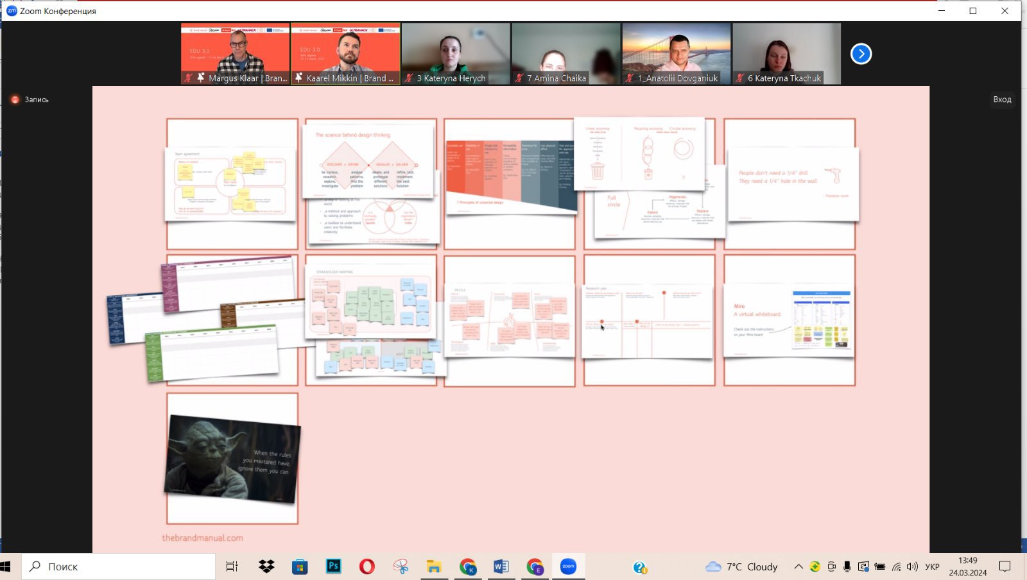Image resolution: width=1027 pixels, height=580 pixels.
Task: Open the notification center
Action: (1005, 567)
